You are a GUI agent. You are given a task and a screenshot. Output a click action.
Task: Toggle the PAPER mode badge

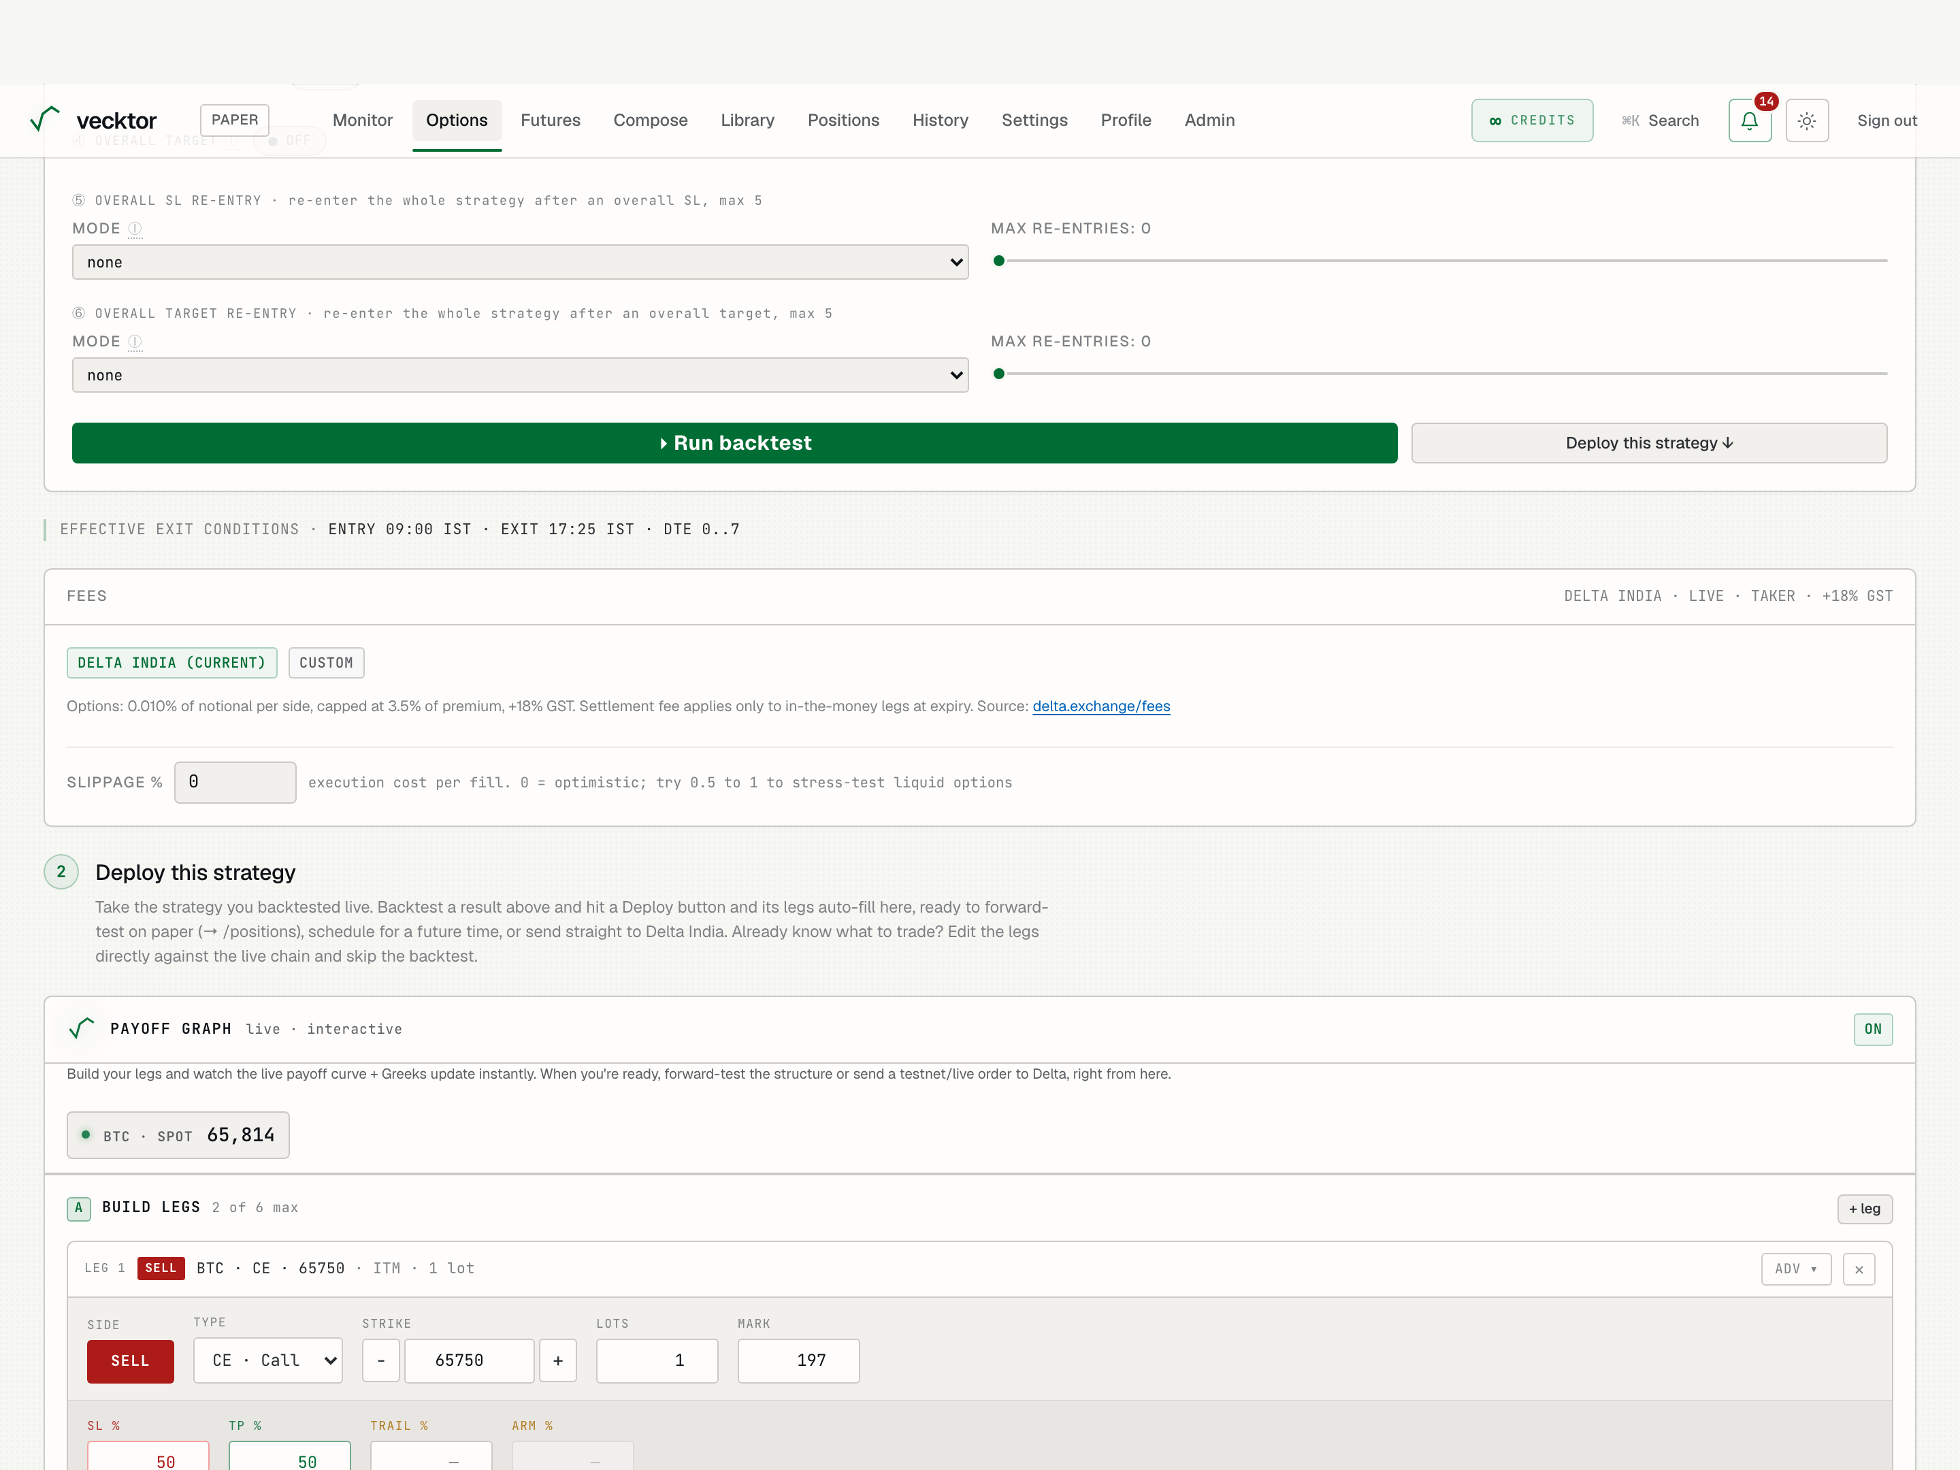(x=235, y=120)
